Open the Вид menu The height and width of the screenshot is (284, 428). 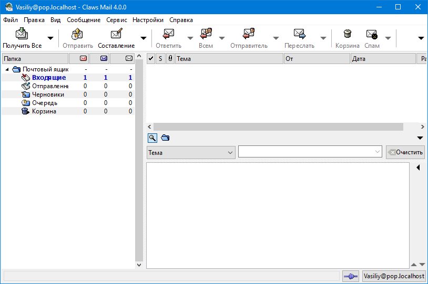56,20
